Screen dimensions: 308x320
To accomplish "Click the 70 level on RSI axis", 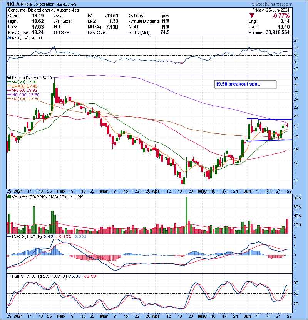I will click(296, 48).
